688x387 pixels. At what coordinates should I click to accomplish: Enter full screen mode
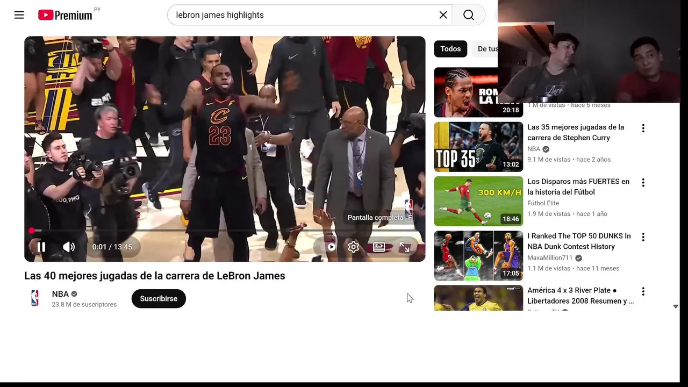(404, 247)
